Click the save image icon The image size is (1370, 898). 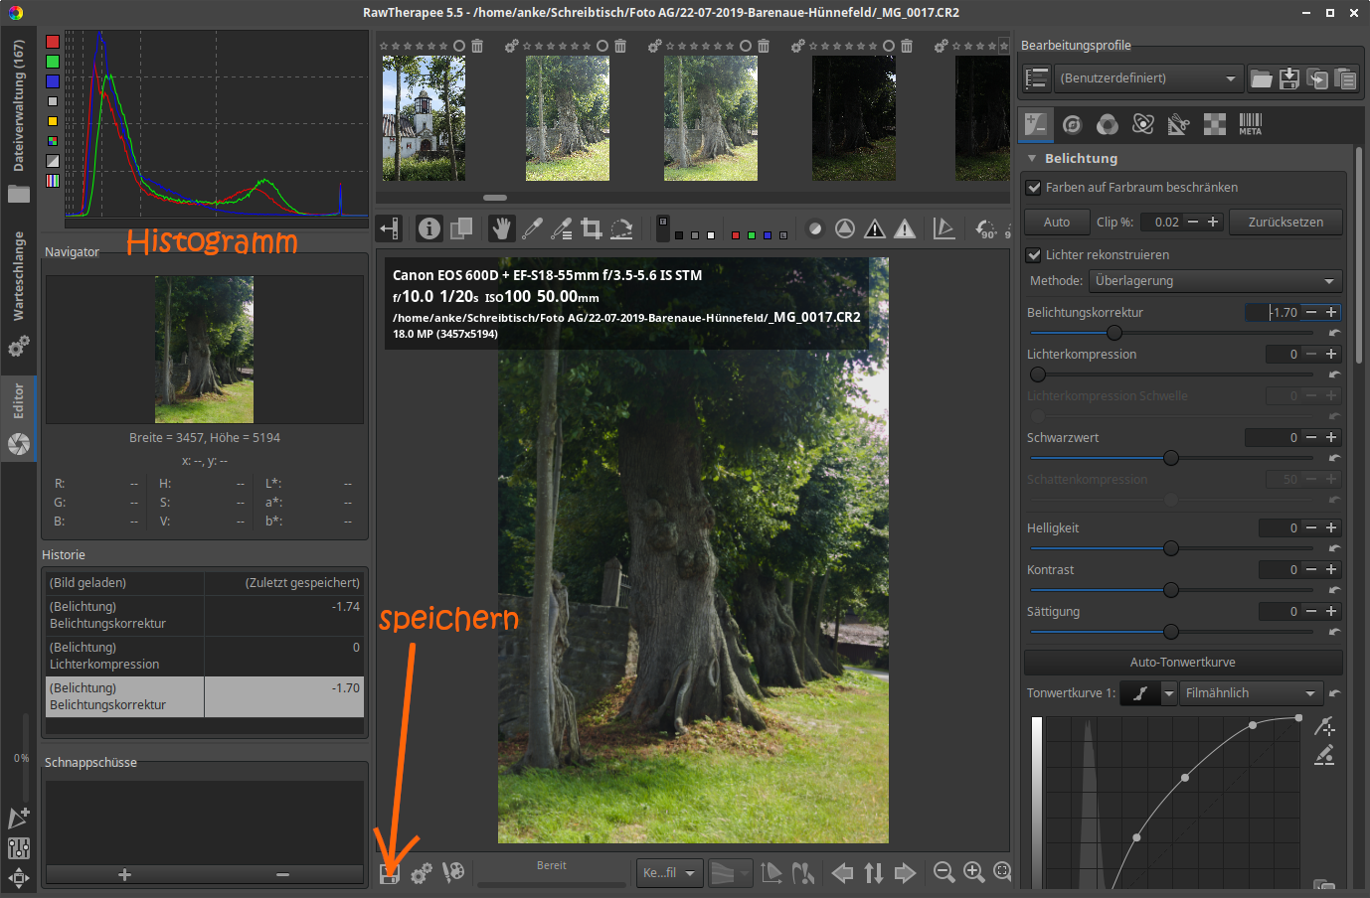pyautogui.click(x=390, y=873)
